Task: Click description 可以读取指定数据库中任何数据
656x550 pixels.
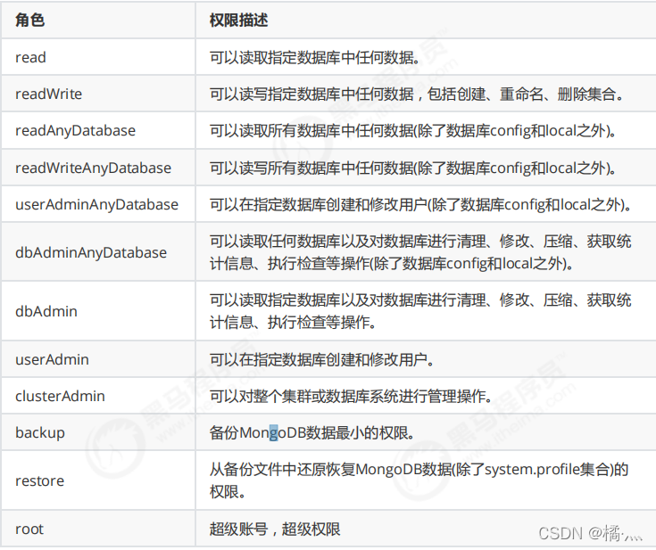Action: click(314, 57)
